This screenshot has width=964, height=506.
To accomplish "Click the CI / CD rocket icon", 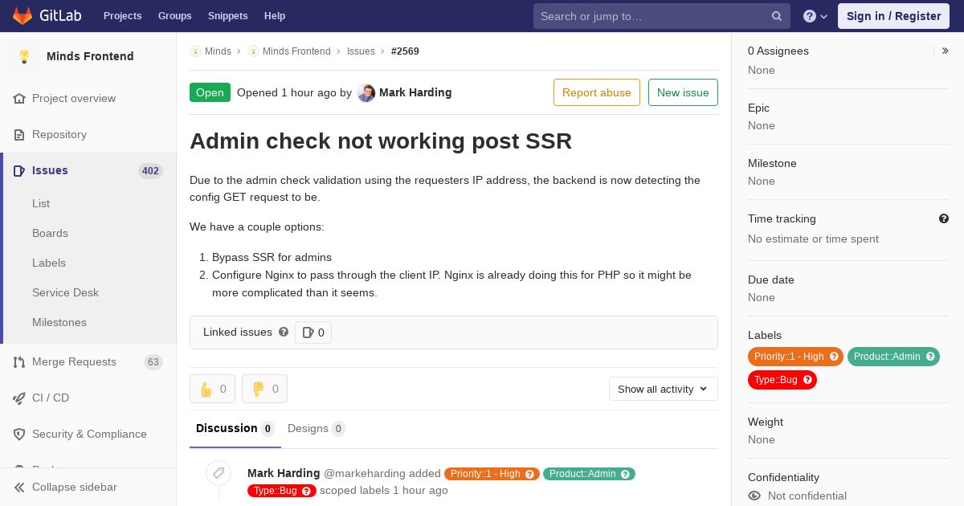I will coord(19,398).
